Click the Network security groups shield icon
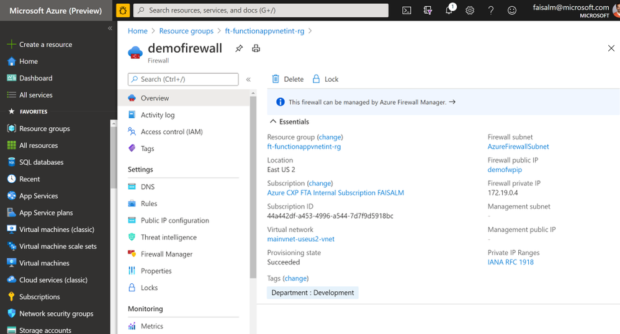620x334 pixels. click(x=11, y=313)
